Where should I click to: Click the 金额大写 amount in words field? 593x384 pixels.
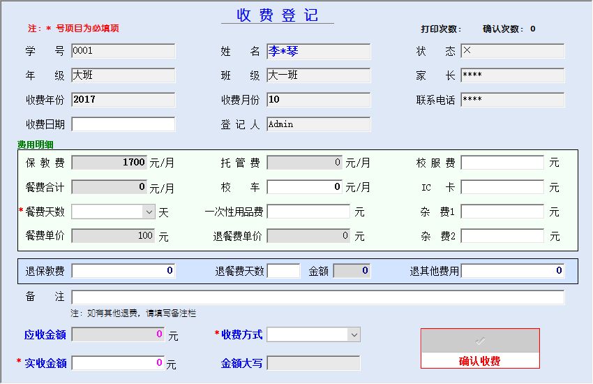coord(313,363)
